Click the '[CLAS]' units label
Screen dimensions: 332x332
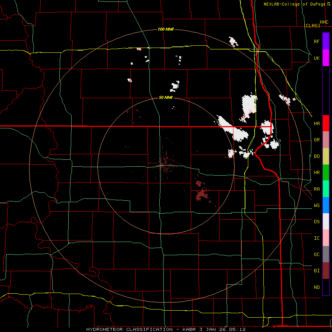(312, 25)
